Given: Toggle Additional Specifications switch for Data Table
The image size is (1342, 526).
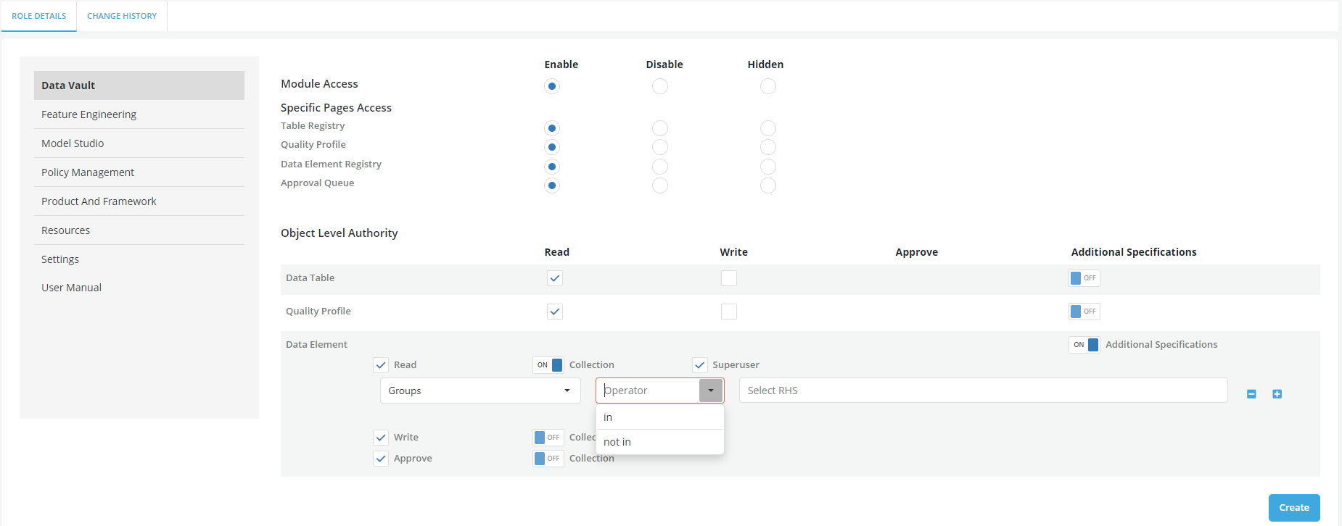Looking at the screenshot, I should [x=1084, y=278].
